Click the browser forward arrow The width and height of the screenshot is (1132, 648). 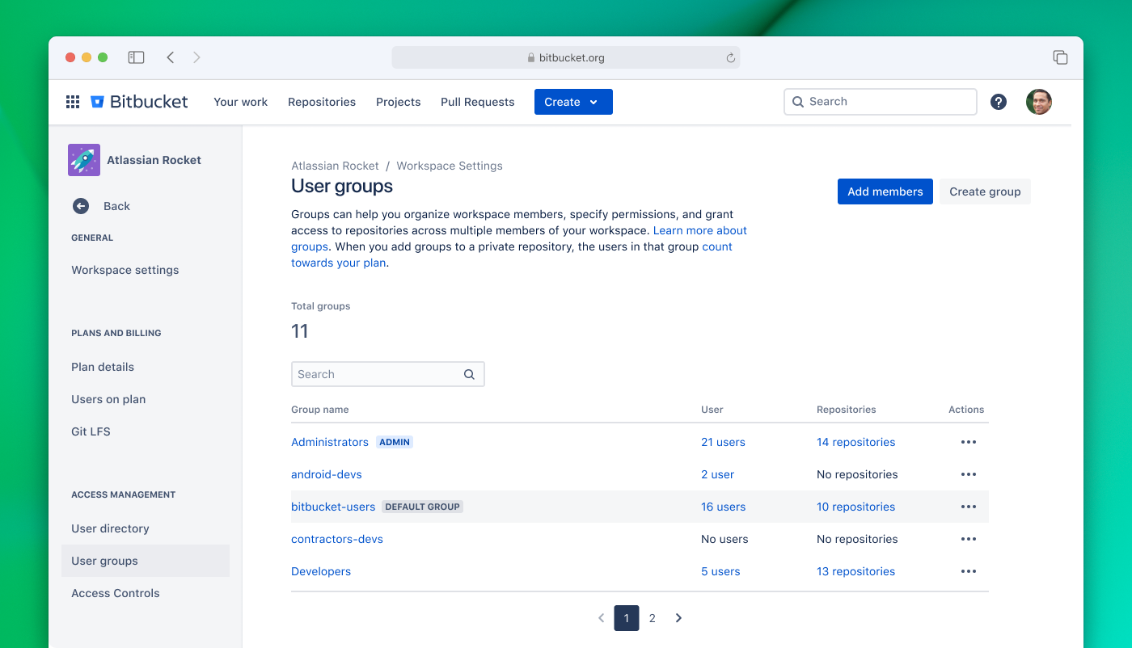(196, 57)
